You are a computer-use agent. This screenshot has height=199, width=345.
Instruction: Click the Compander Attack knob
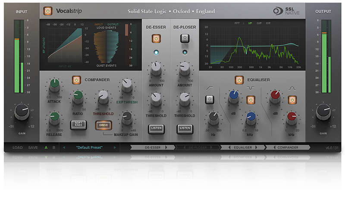point(54,85)
